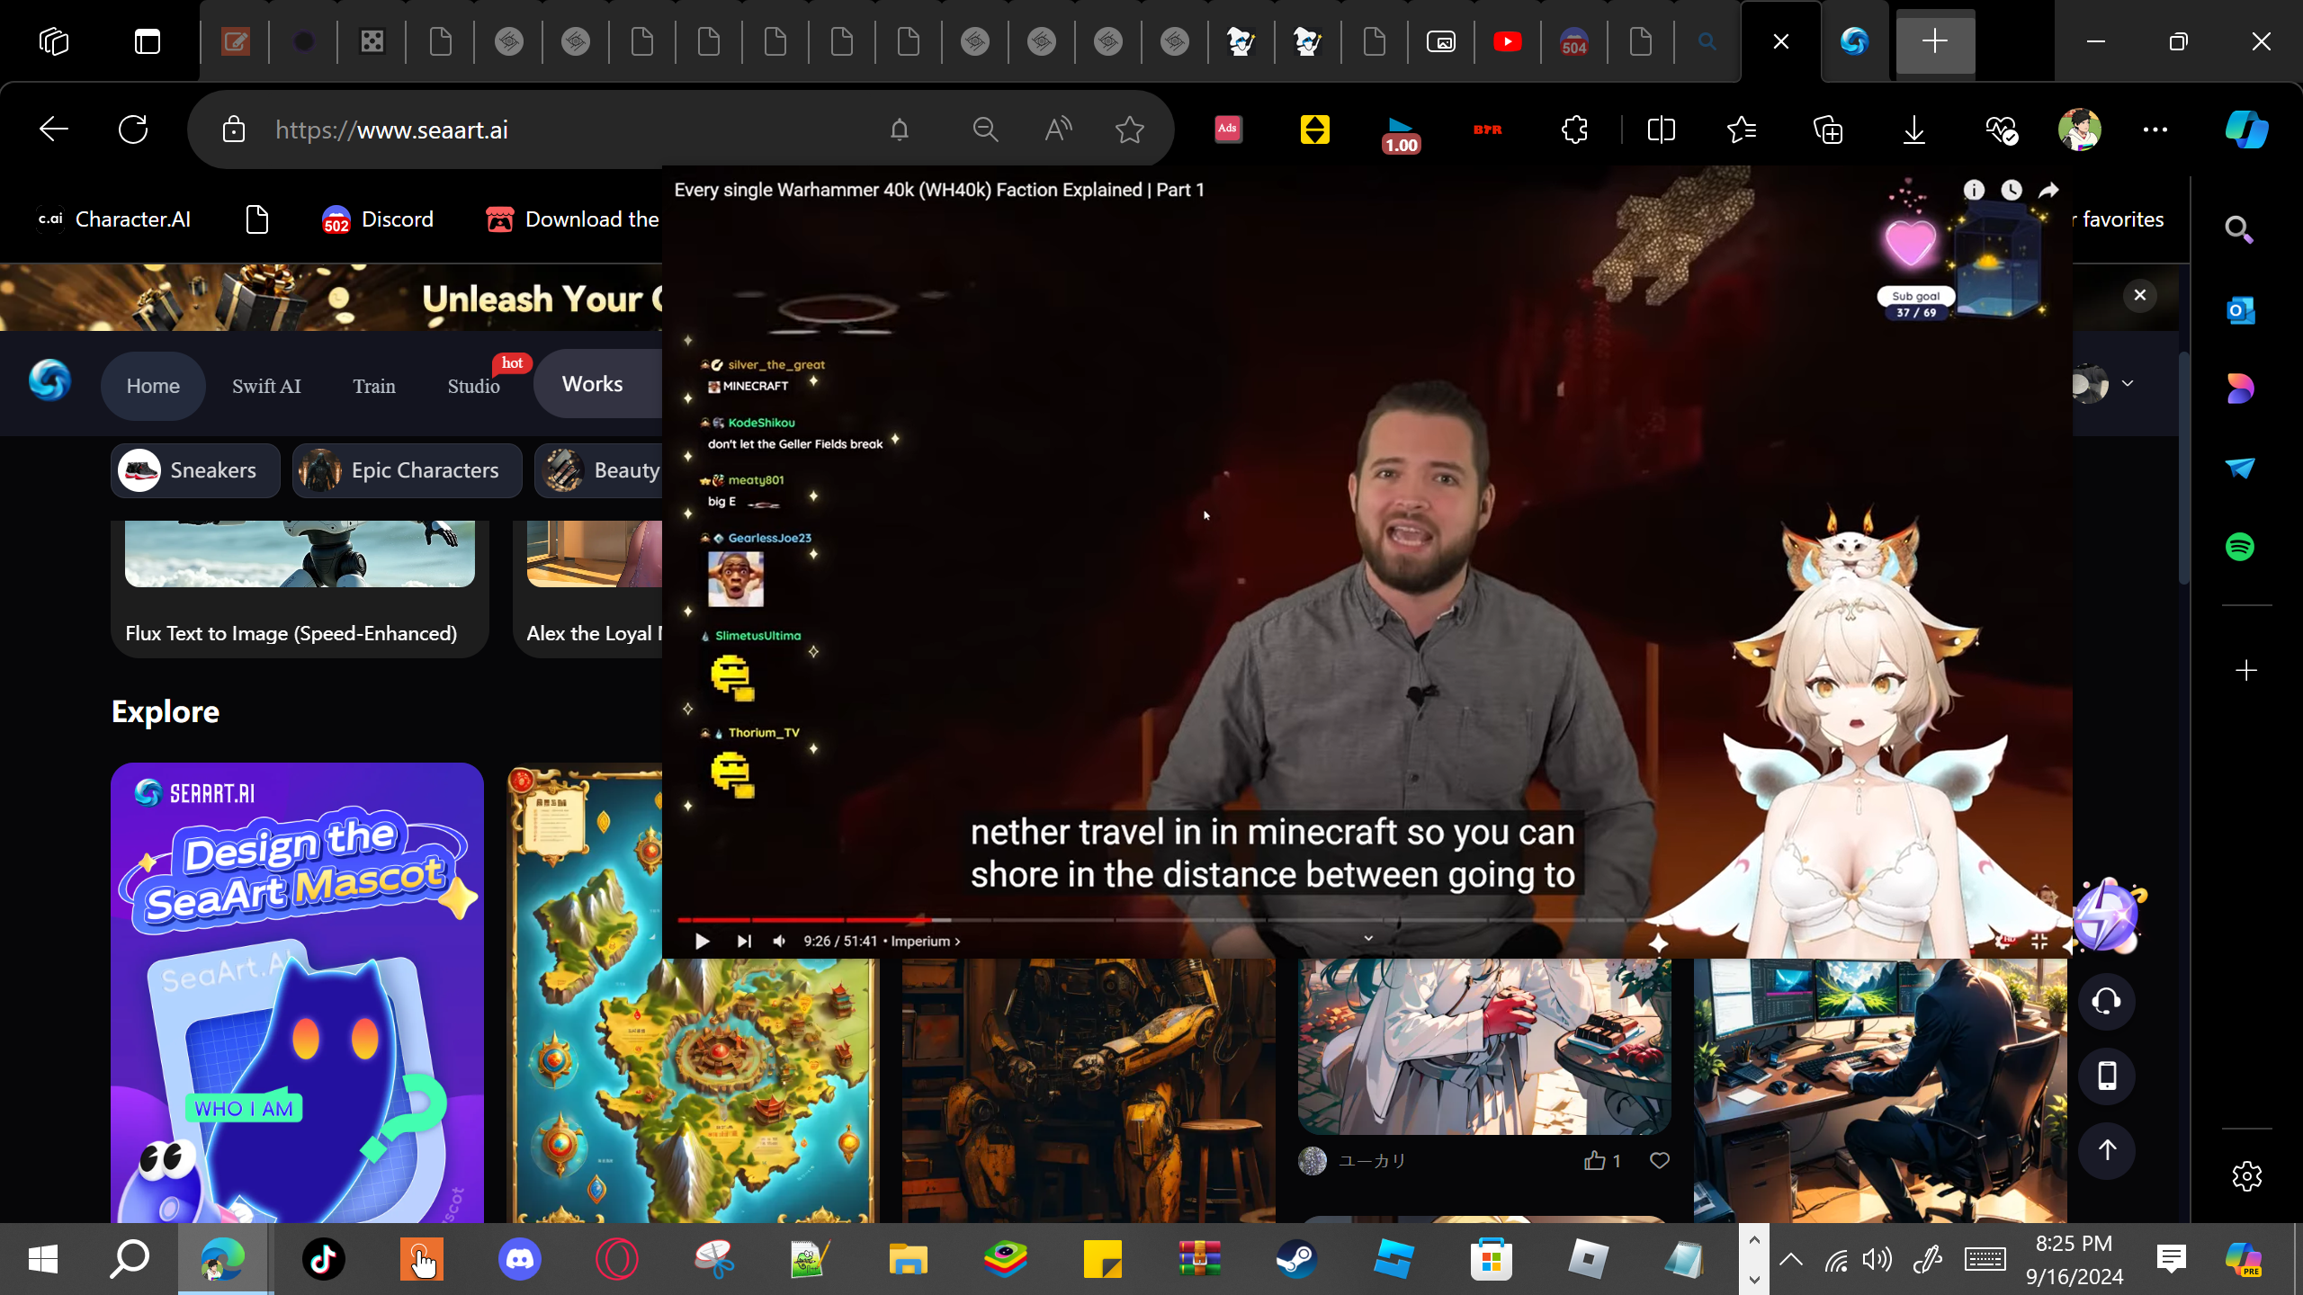Open Discord from the taskbar
The image size is (2303, 1295).
click(x=520, y=1259)
